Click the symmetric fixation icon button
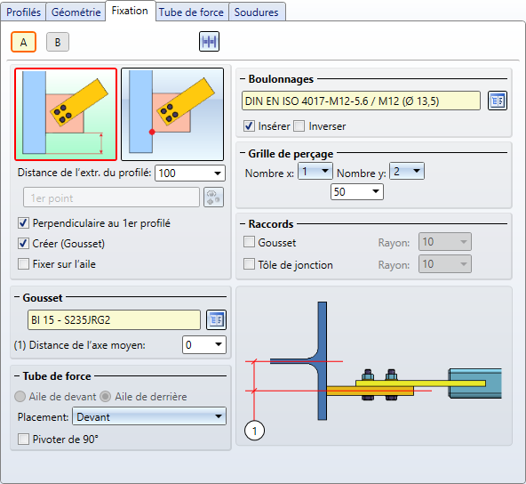The image size is (526, 484). tap(209, 42)
